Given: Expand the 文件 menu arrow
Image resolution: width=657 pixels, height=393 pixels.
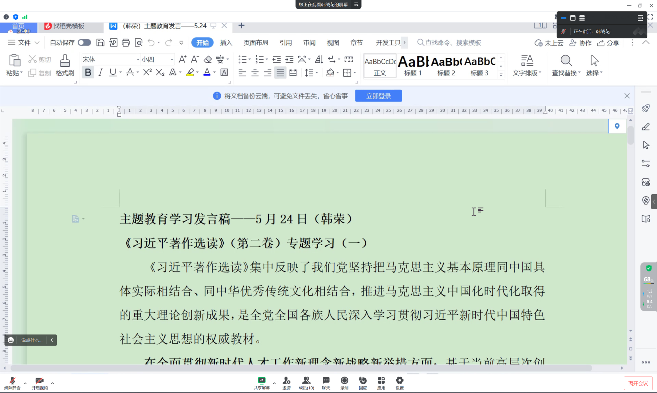Looking at the screenshot, I should pyautogui.click(x=37, y=43).
